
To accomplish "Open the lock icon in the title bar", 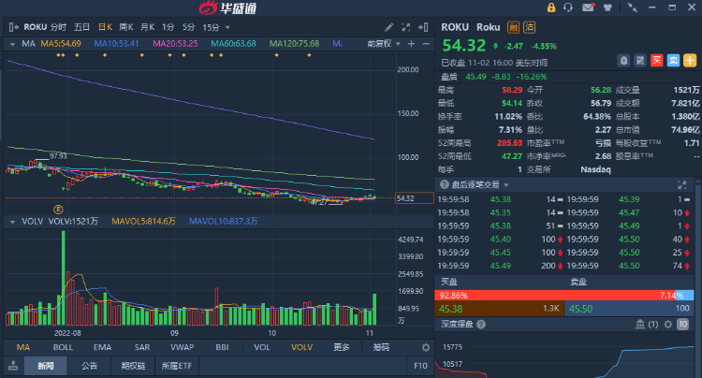I will 551,7.
